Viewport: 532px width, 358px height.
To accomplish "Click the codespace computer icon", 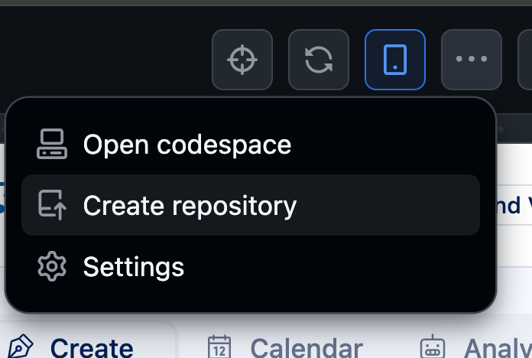I will [x=52, y=145].
